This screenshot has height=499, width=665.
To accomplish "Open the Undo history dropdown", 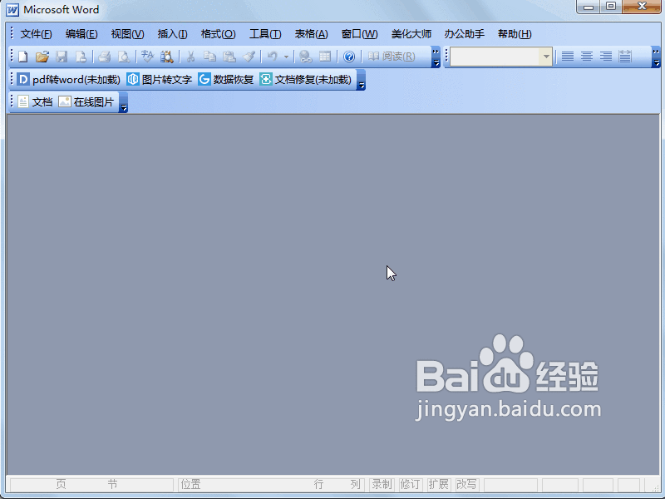I will coord(286,56).
